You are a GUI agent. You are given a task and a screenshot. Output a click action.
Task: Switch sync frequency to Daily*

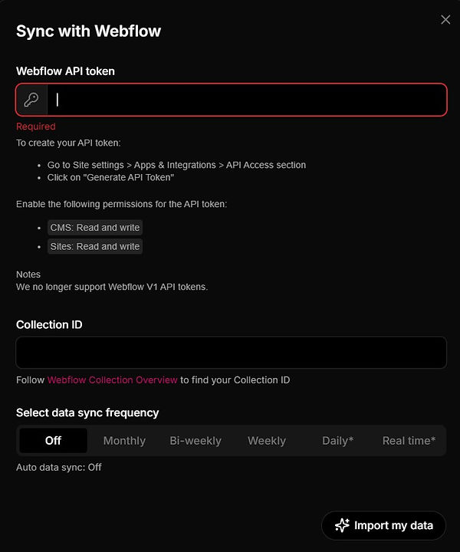click(x=337, y=440)
